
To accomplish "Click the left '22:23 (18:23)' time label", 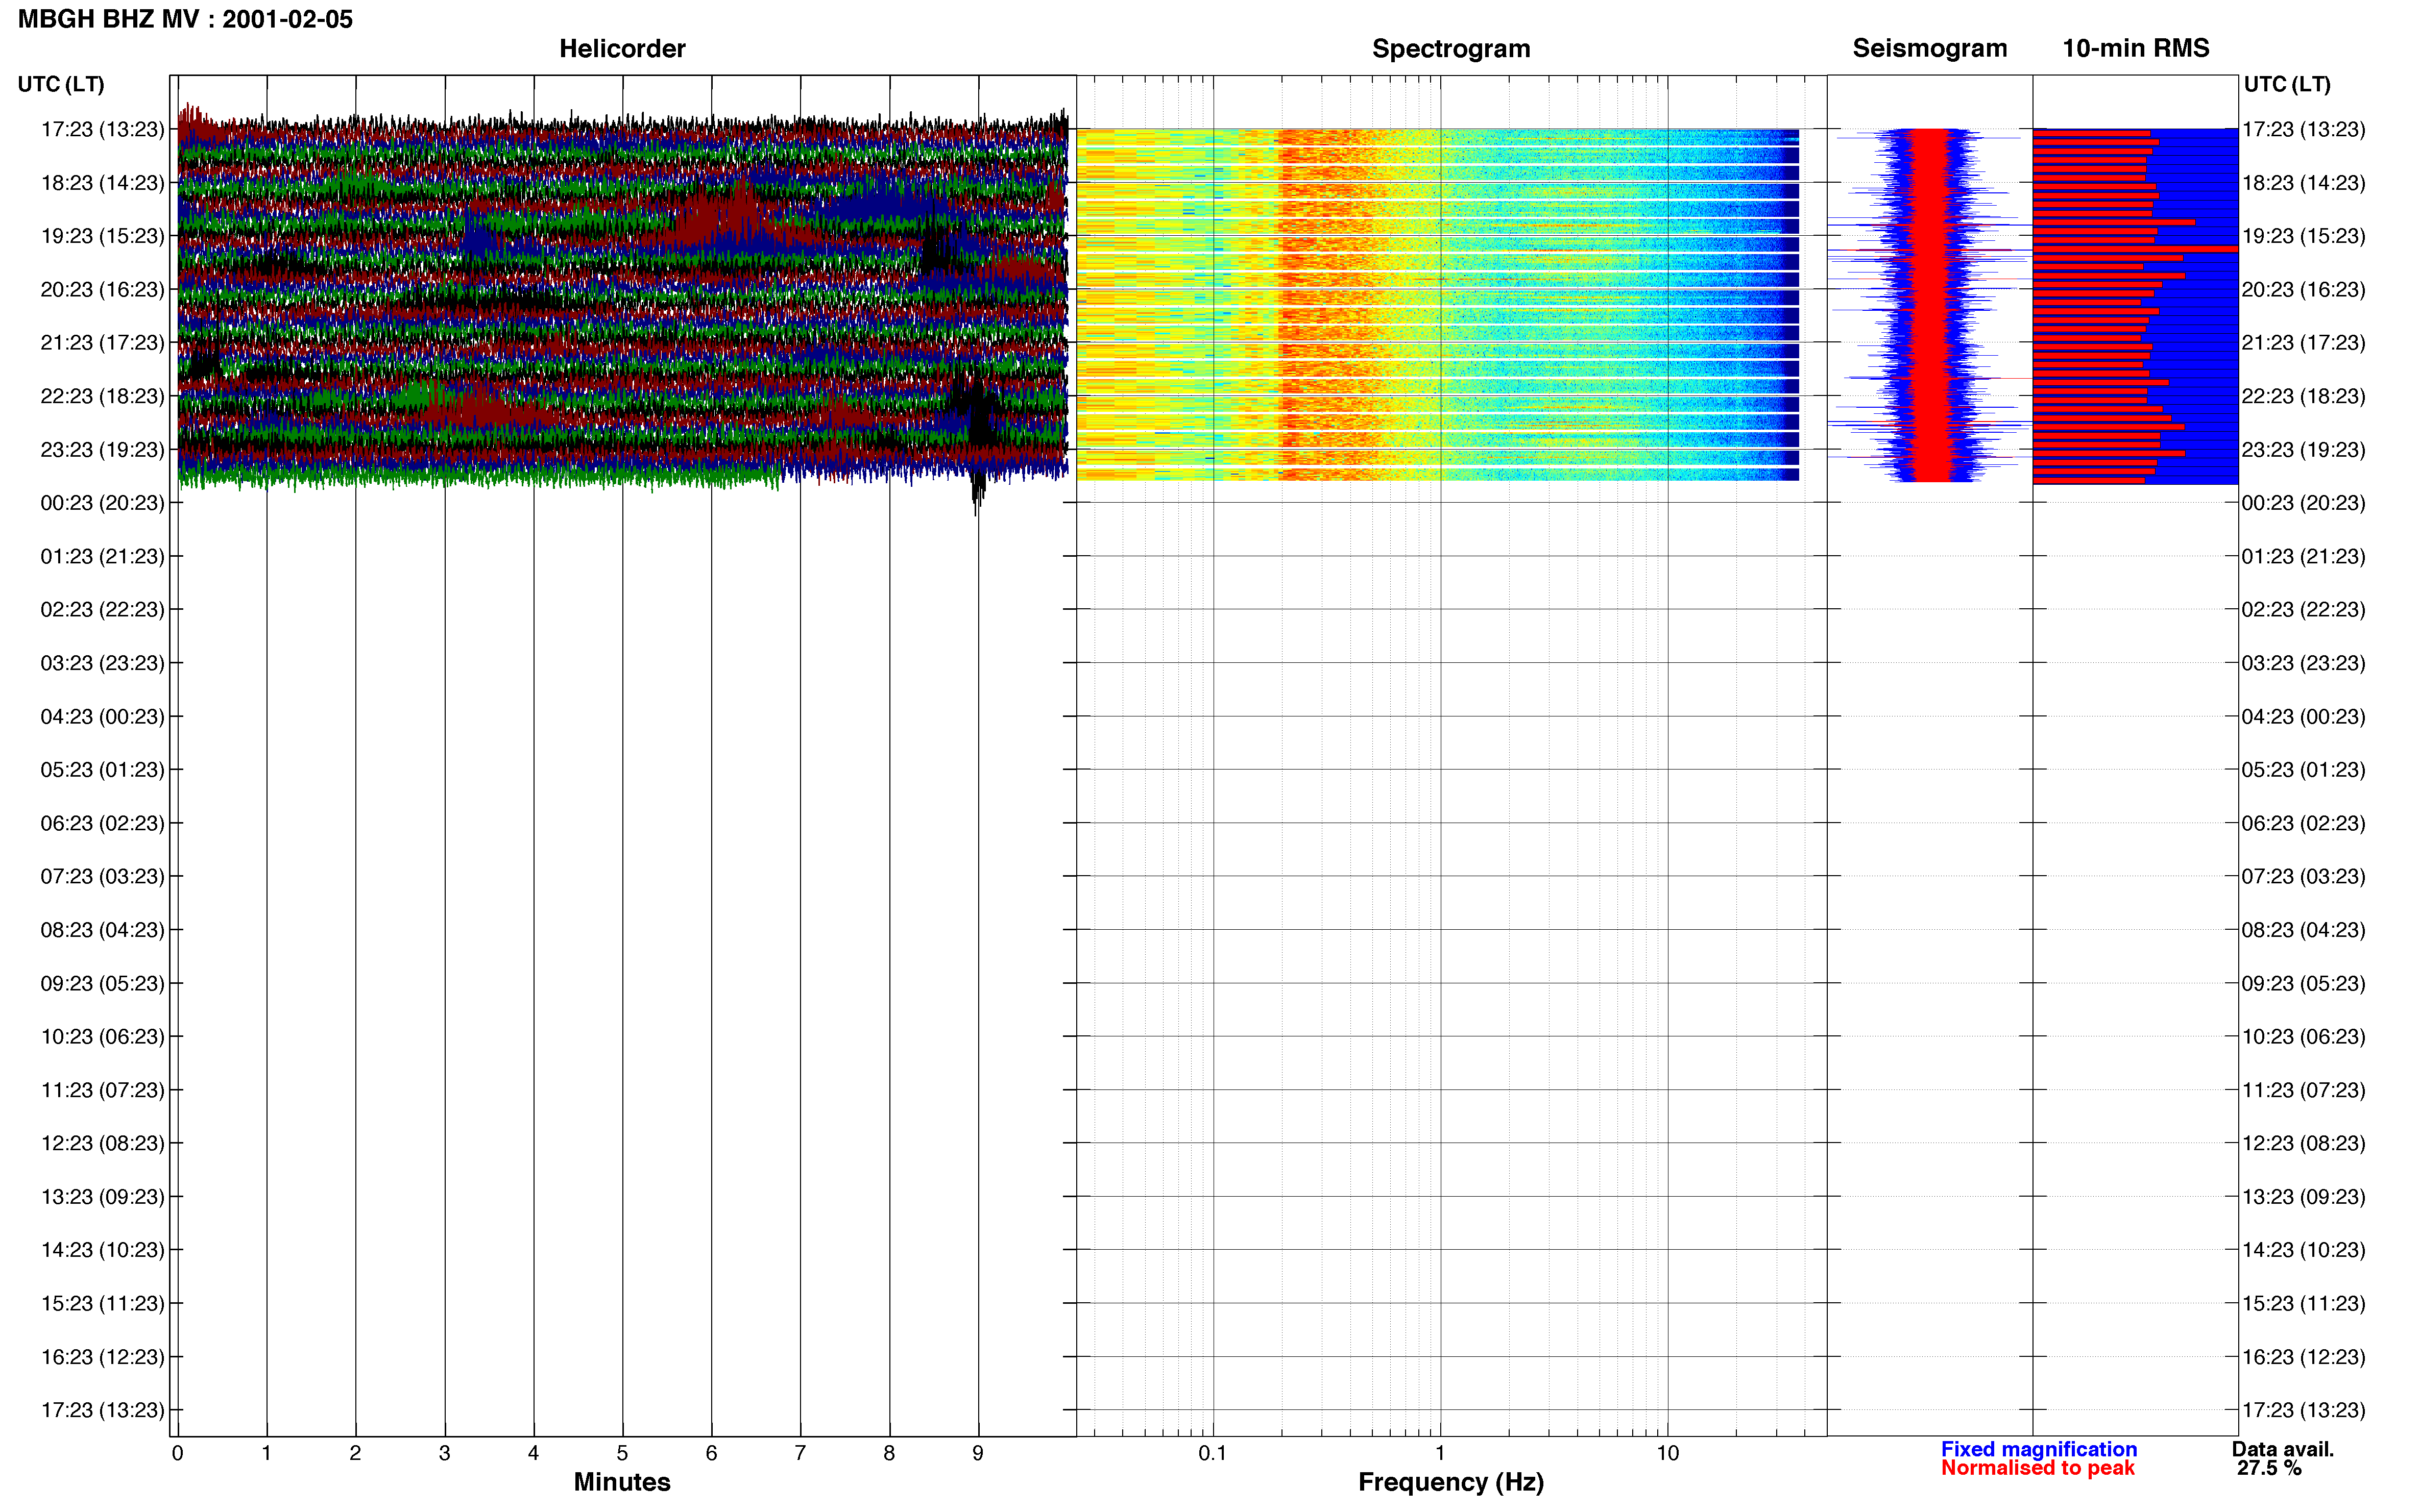I will point(102,396).
